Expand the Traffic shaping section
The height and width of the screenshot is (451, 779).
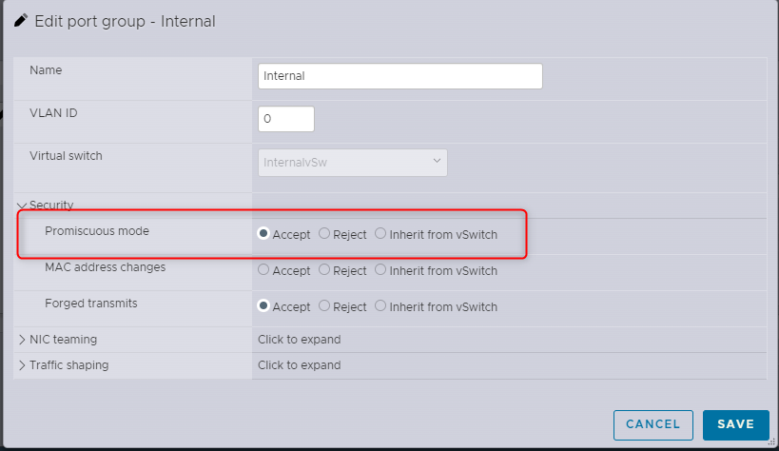coord(22,365)
